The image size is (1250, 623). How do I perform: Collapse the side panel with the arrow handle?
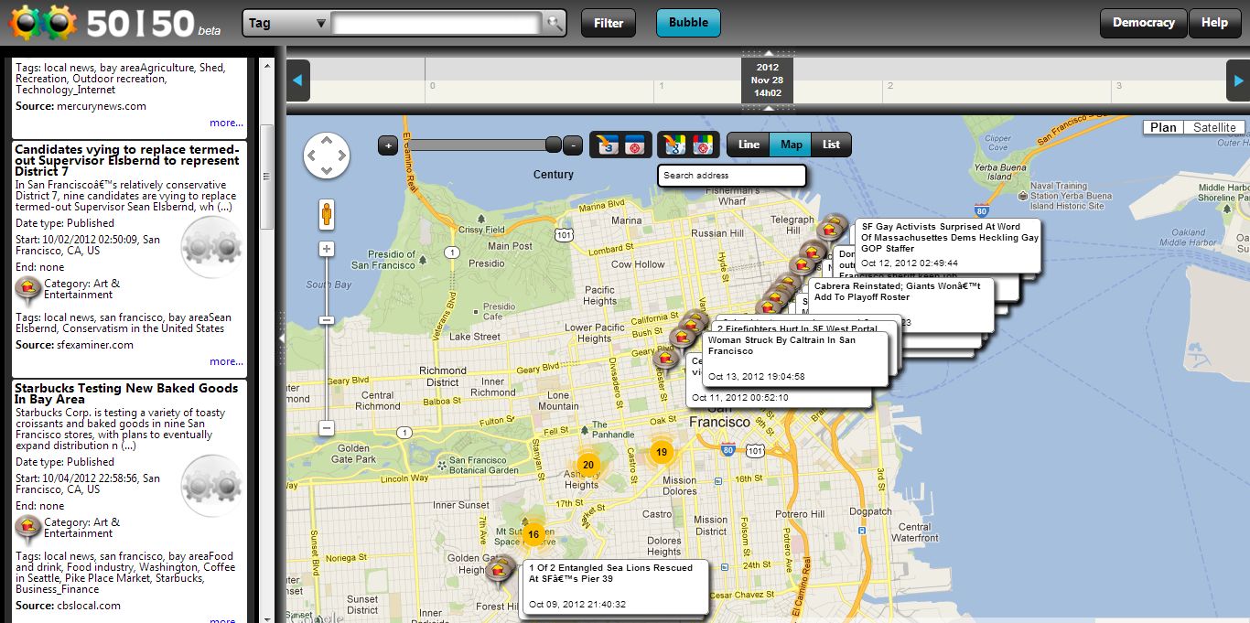coord(281,338)
